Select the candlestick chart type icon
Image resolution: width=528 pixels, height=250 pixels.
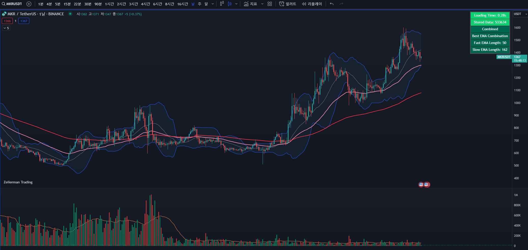pos(230,4)
